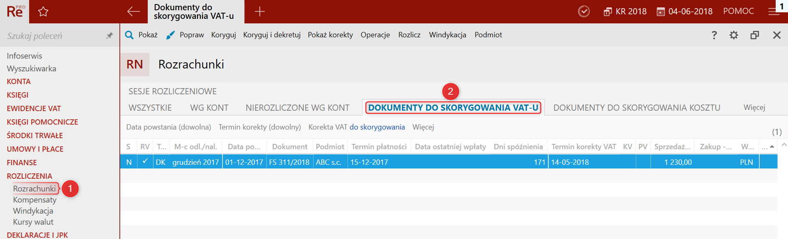This screenshot has width=788, height=239.
Task: Open Windykacja toolbar command
Action: coord(447,35)
